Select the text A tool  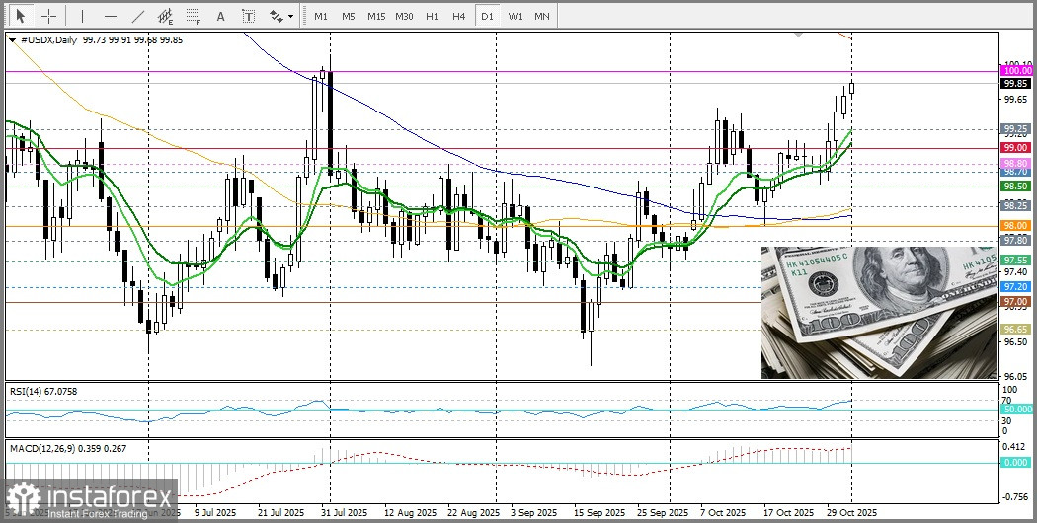coord(221,16)
